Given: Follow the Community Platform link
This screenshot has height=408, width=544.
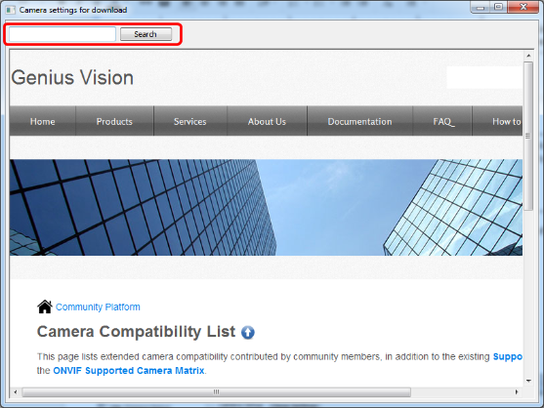Looking at the screenshot, I should (98, 307).
